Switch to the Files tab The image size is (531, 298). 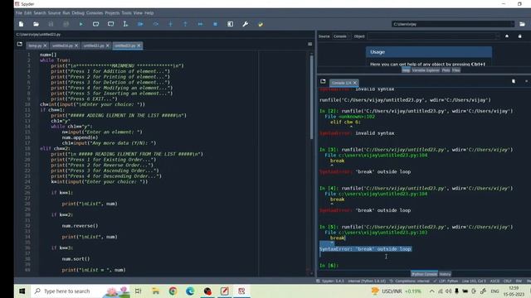[455, 70]
